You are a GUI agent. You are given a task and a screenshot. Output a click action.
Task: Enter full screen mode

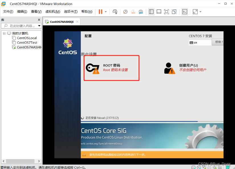coord(167,12)
